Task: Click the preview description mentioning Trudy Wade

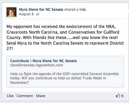Action: 64,78
